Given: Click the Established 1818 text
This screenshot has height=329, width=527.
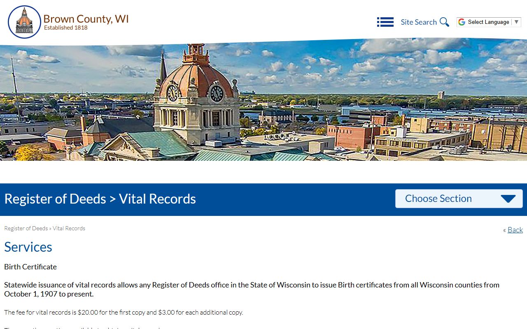Looking at the screenshot, I should (x=66, y=28).
